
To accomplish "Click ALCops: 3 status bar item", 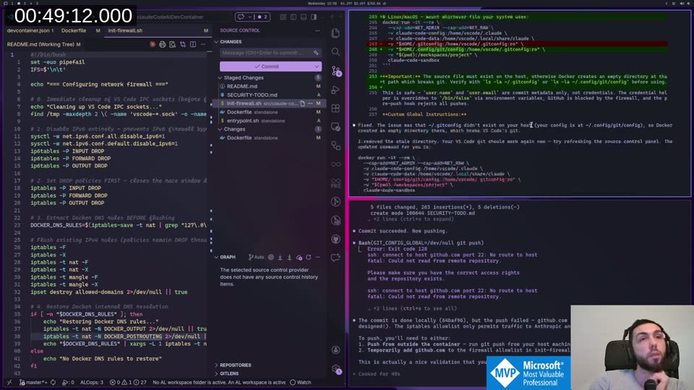I will pos(92,383).
